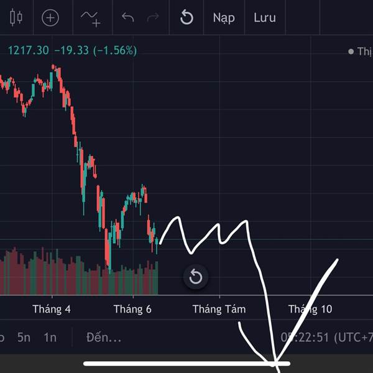
Task: Open the candlestick chart type selector
Action: 16,17
